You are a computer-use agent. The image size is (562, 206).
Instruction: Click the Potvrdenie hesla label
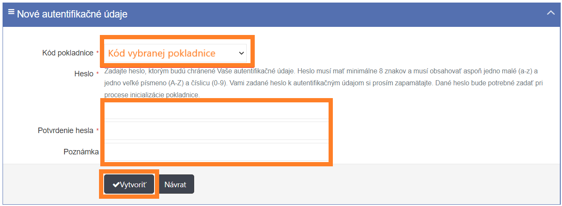tap(65, 131)
